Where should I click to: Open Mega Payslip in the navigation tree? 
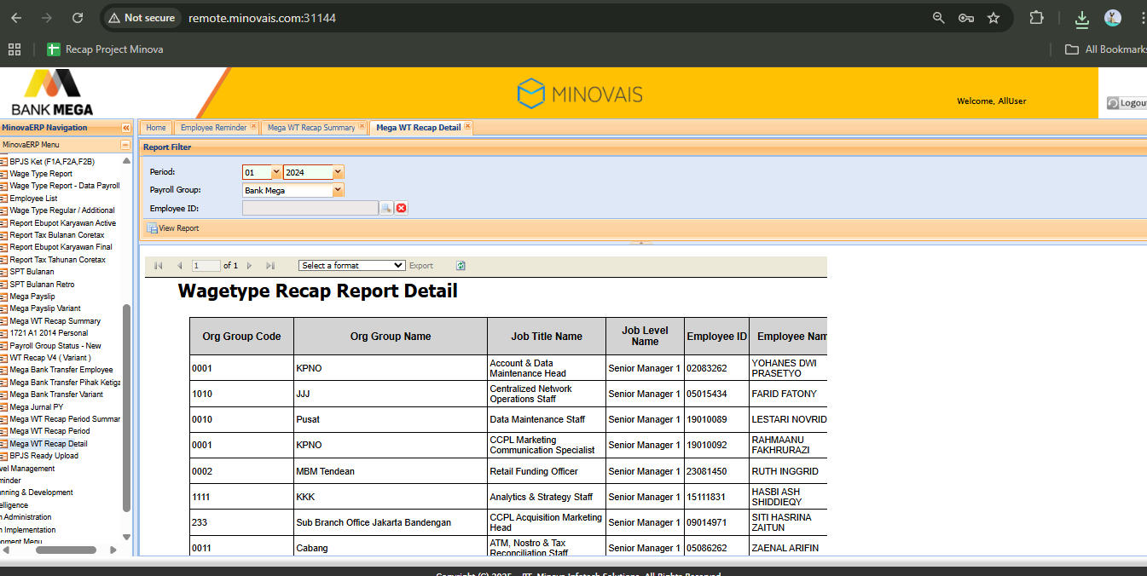[32, 297]
